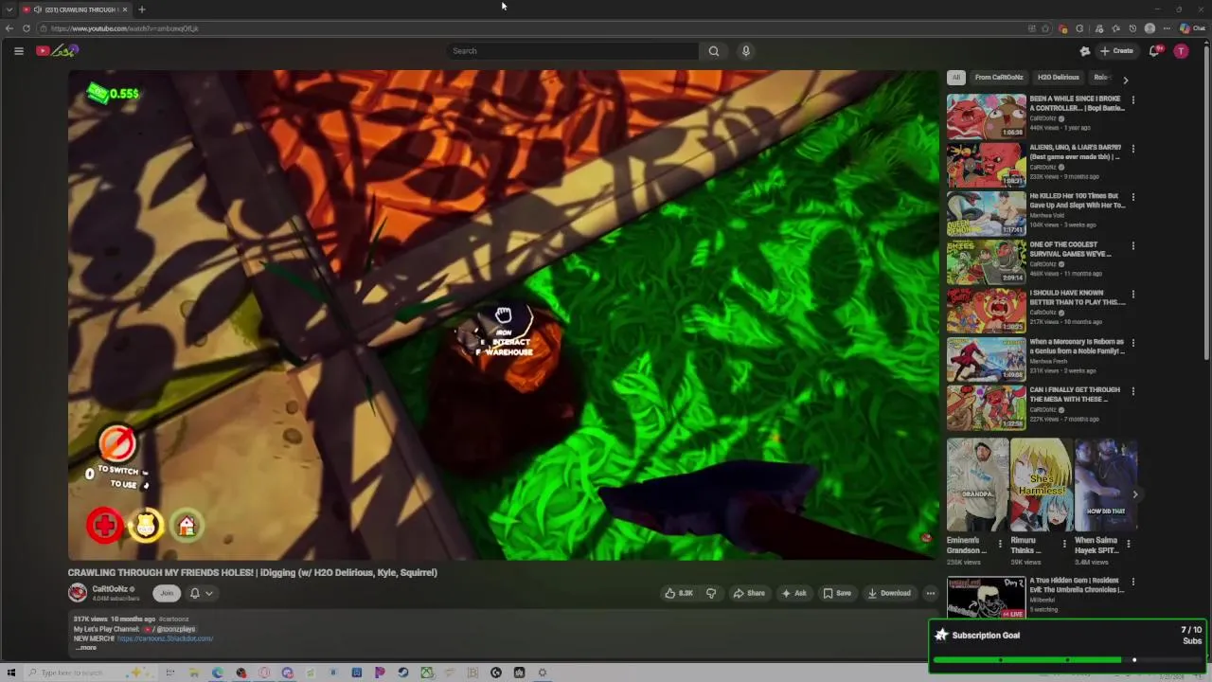Close the CRAWLING THROUGH browser tab
This screenshot has width=1212, height=682.
coord(124,9)
